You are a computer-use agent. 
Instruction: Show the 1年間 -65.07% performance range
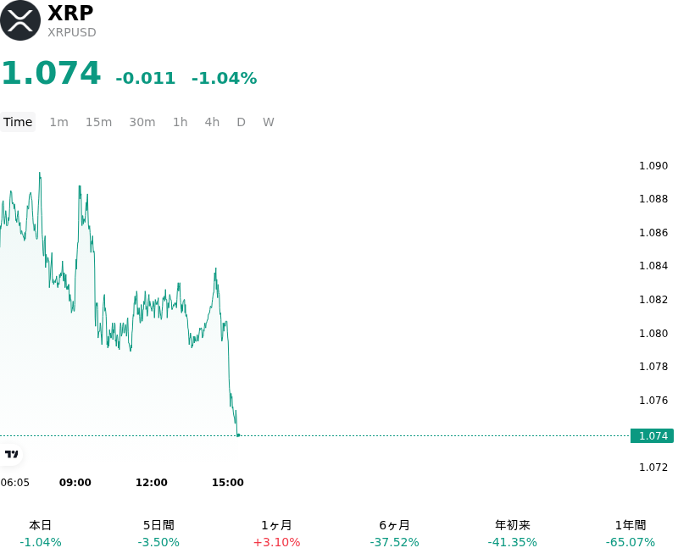coord(631,534)
